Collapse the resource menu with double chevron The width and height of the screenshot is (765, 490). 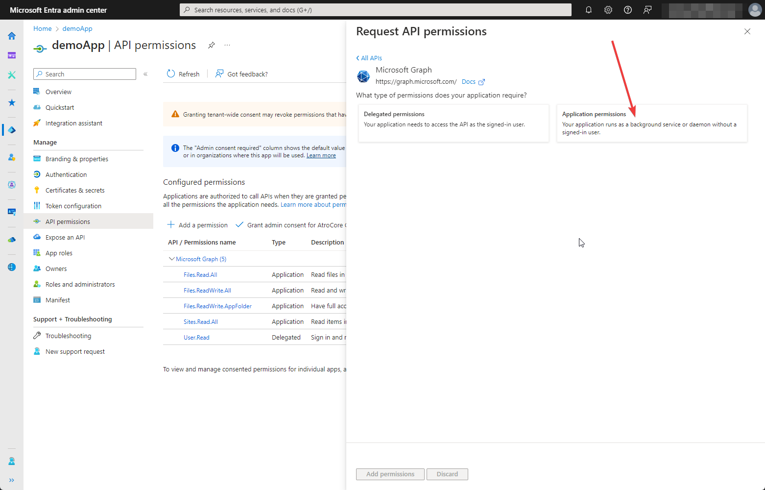point(145,74)
